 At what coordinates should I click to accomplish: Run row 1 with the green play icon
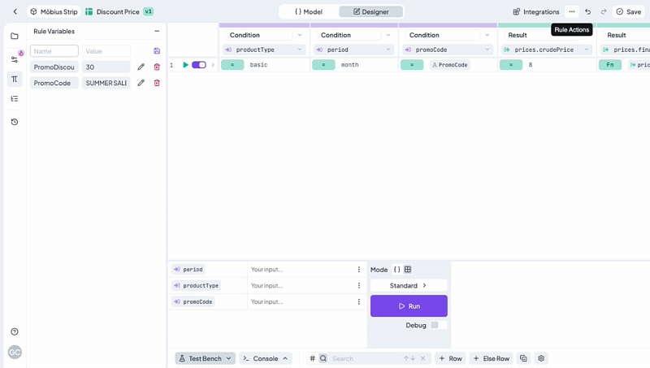[x=185, y=65]
